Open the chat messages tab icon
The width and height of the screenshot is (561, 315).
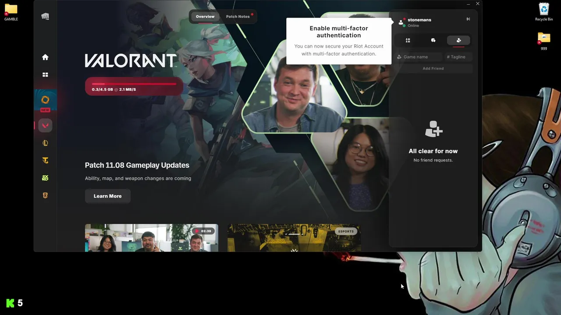433,40
